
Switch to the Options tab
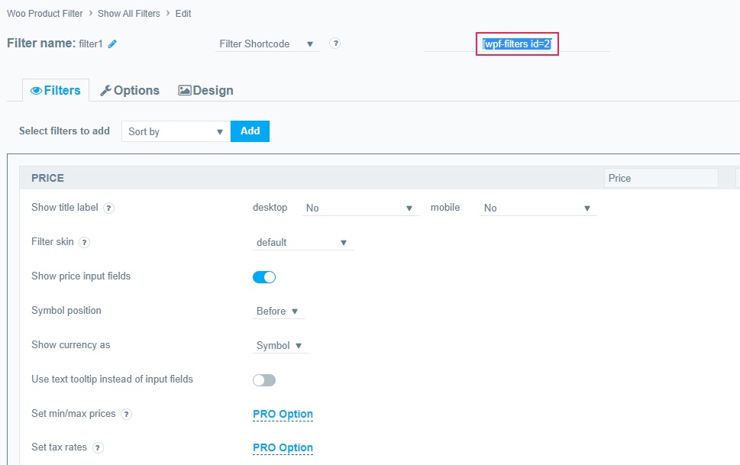pyautogui.click(x=130, y=90)
